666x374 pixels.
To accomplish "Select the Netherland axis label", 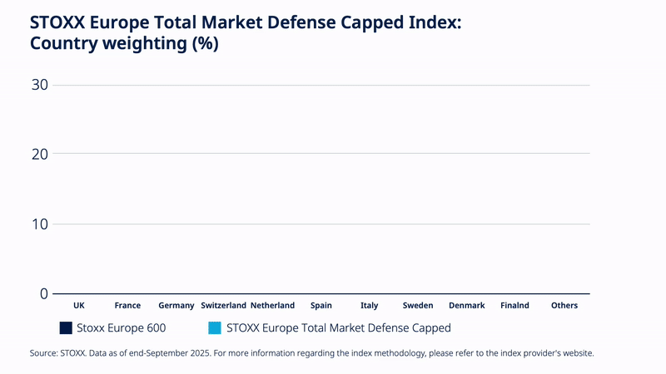I will click(272, 306).
